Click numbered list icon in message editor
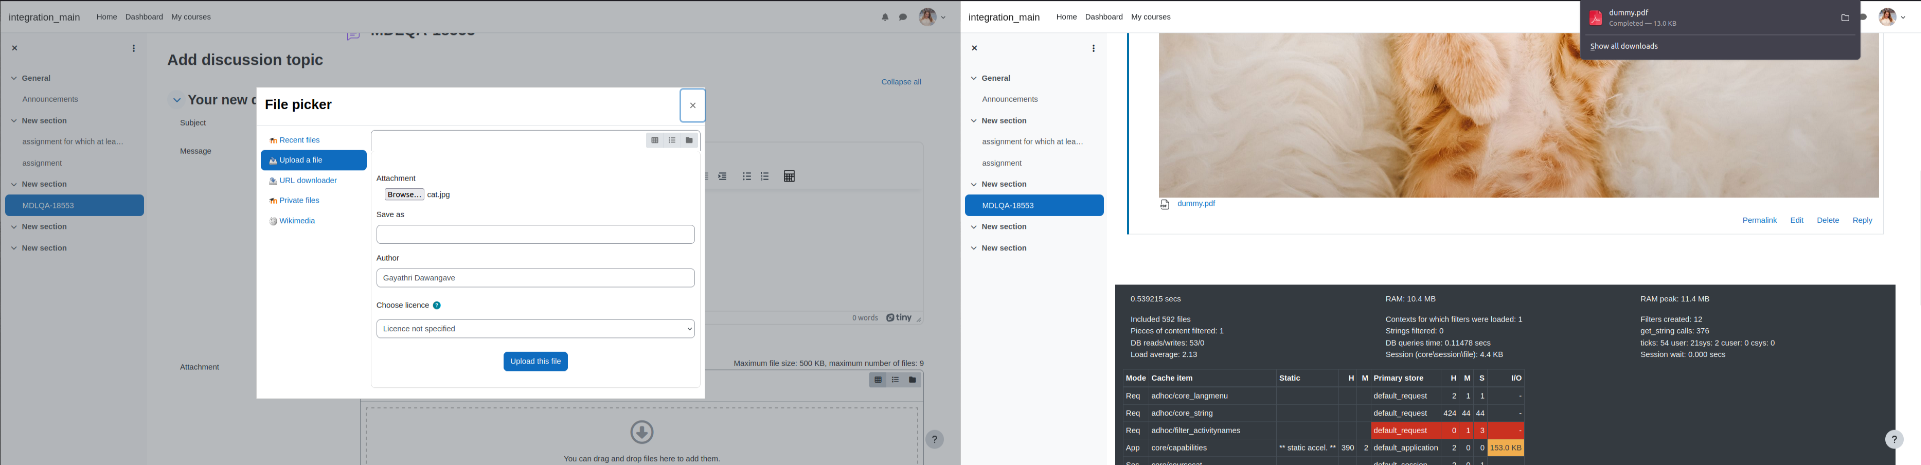This screenshot has width=1930, height=465. pyautogui.click(x=765, y=177)
